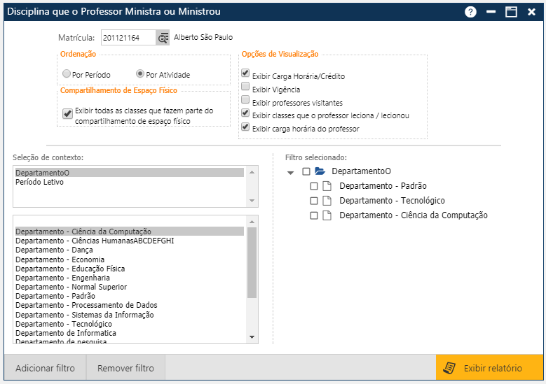Click the DepartamentoO folder icon
Viewport: 546px width, 384px height.
pyautogui.click(x=320, y=171)
